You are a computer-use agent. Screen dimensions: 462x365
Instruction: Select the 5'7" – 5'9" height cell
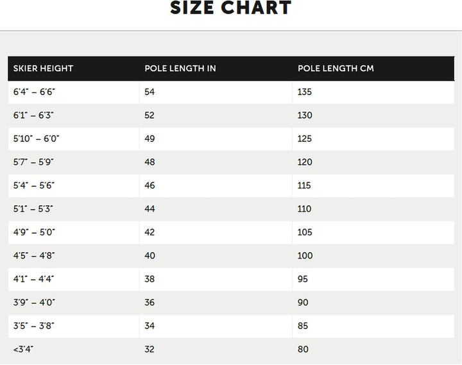33,162
